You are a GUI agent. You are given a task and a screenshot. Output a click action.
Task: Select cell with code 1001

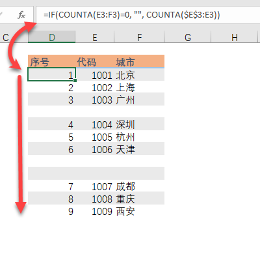coord(95,75)
